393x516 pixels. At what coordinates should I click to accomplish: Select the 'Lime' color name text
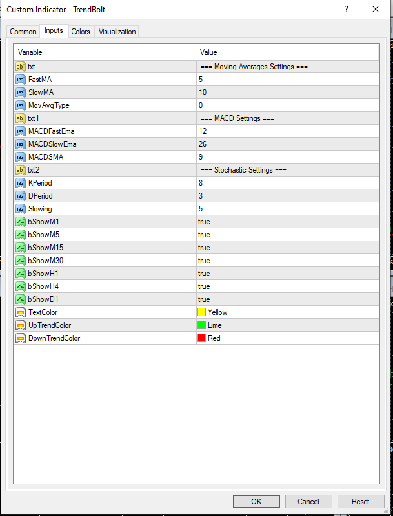pyautogui.click(x=215, y=325)
